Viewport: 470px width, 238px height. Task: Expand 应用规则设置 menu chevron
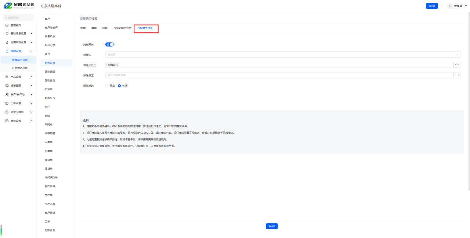[x=32, y=42]
